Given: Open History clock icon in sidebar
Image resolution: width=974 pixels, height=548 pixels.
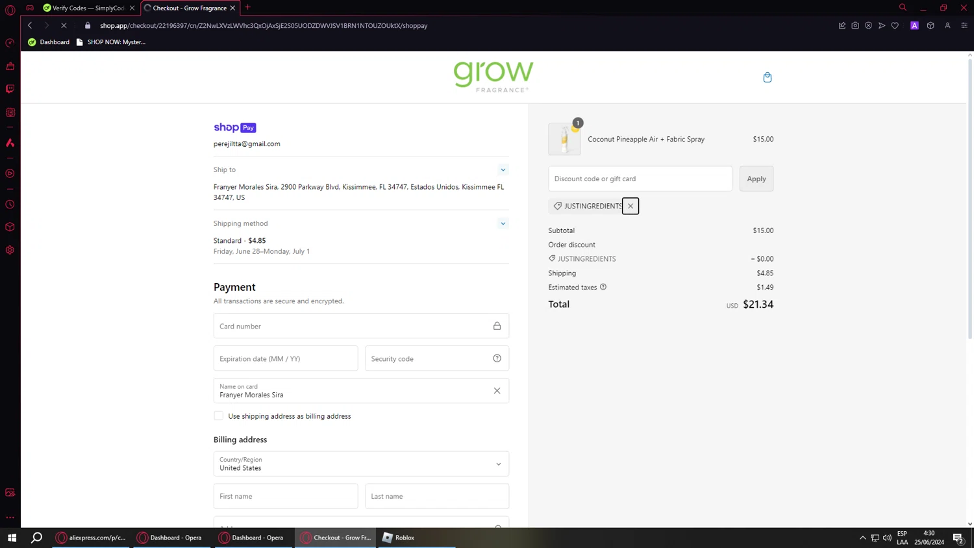Looking at the screenshot, I should 10,205.
